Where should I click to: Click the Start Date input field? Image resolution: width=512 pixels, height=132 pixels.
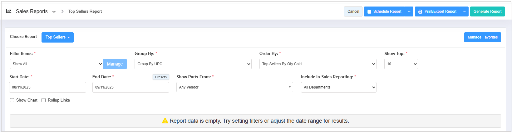coord(47,87)
